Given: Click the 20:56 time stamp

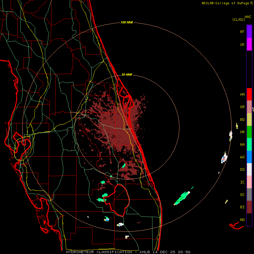Looking at the screenshot, I should coord(184,252).
